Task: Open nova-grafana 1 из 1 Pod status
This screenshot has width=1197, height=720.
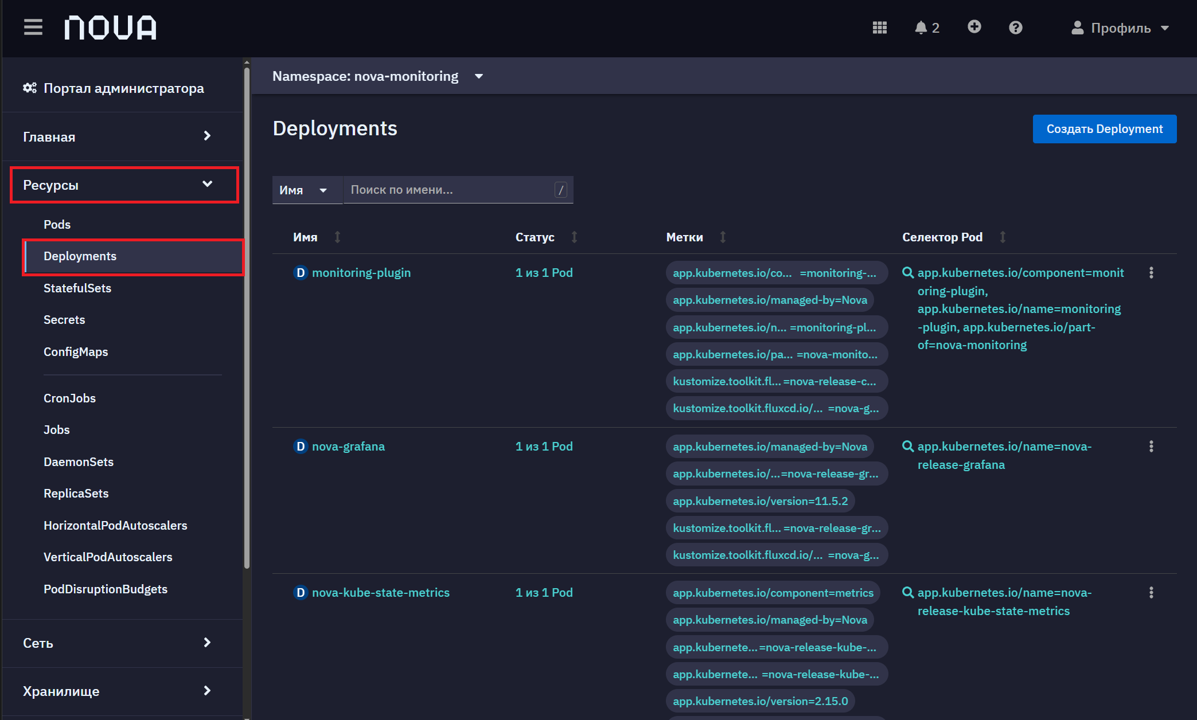Action: (x=544, y=446)
